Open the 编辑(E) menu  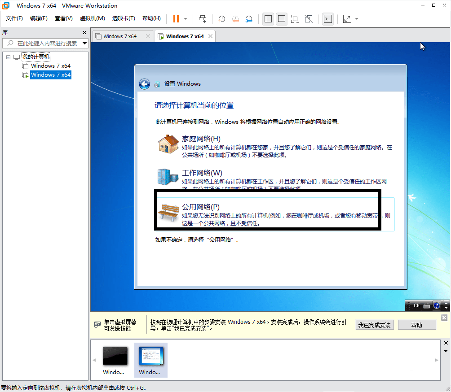point(39,18)
